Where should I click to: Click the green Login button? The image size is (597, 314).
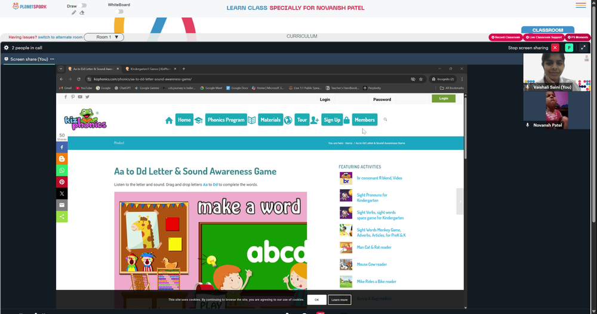(444, 98)
